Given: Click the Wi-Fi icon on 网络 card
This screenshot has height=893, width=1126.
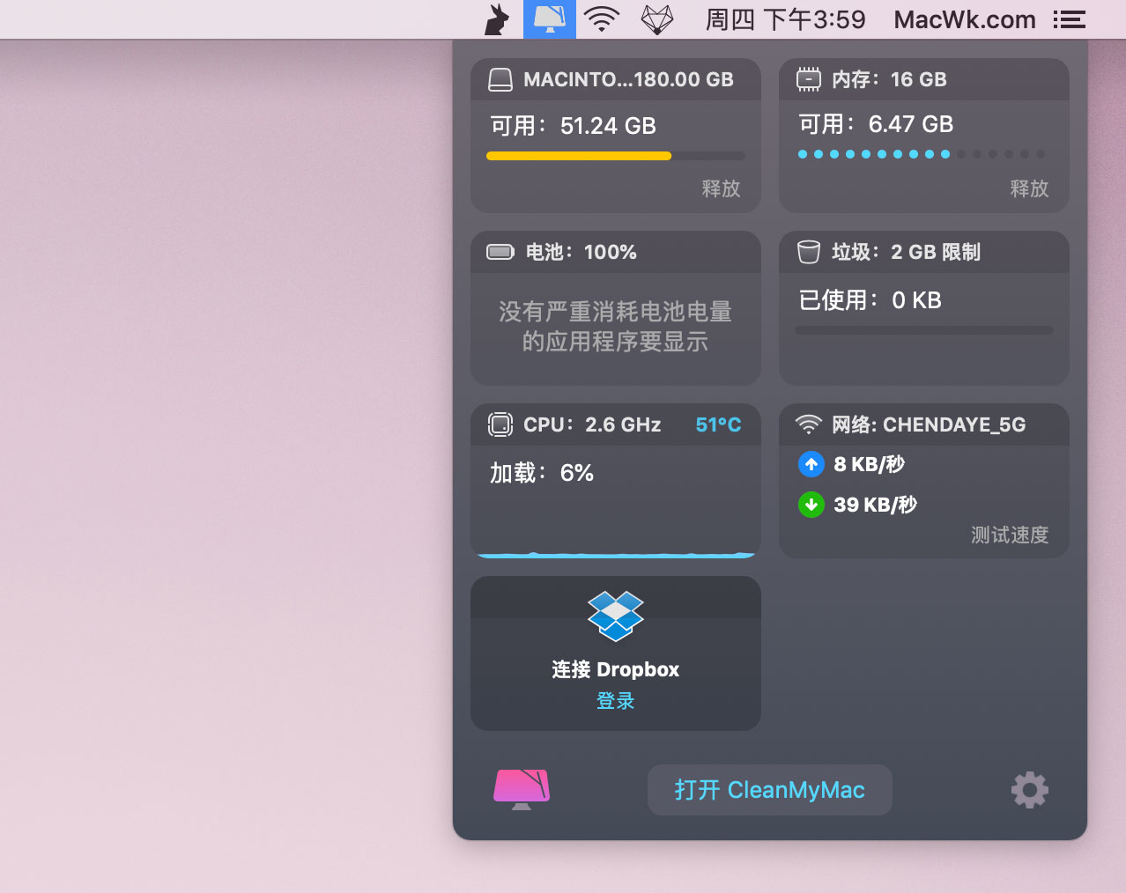Looking at the screenshot, I should 809,424.
